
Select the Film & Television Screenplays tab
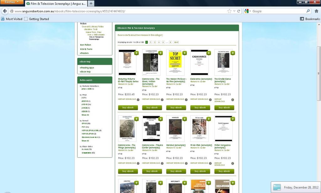coord(56,3)
